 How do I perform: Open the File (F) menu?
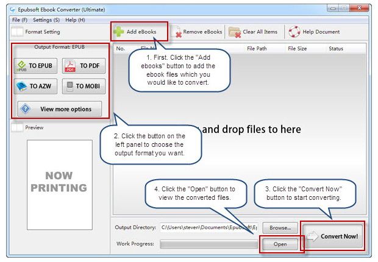tap(20, 20)
